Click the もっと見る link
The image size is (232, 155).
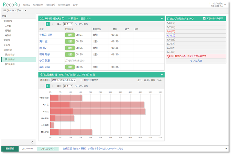coord(196,60)
